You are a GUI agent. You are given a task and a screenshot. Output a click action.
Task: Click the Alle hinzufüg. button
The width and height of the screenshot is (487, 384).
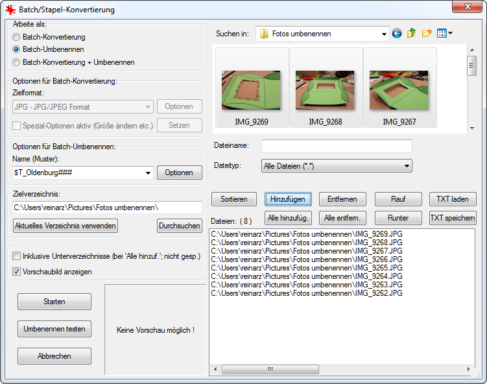tap(288, 218)
